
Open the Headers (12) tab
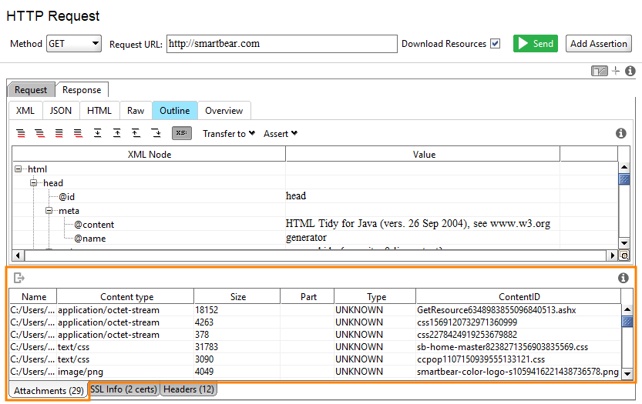[189, 389]
